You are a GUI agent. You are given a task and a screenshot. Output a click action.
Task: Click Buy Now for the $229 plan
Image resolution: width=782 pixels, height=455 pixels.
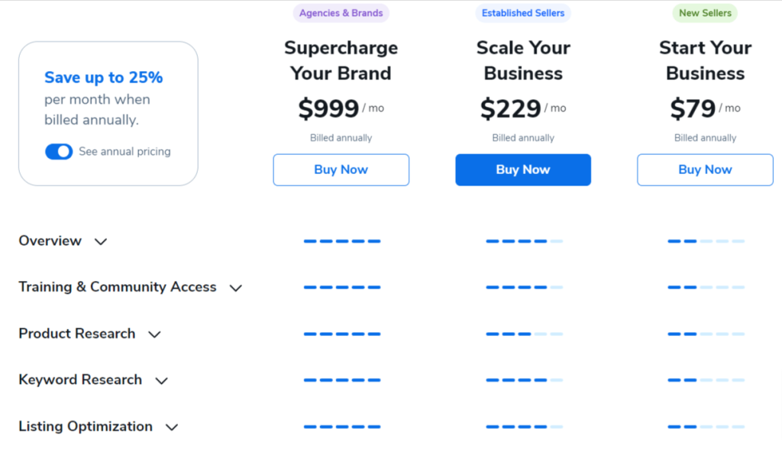tap(523, 170)
